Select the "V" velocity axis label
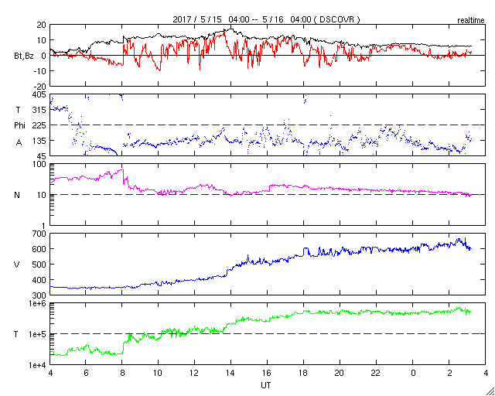The image size is (495, 396). [x=16, y=265]
